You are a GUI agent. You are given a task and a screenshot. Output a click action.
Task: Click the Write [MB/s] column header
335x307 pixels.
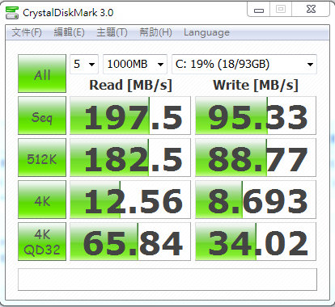click(256, 86)
